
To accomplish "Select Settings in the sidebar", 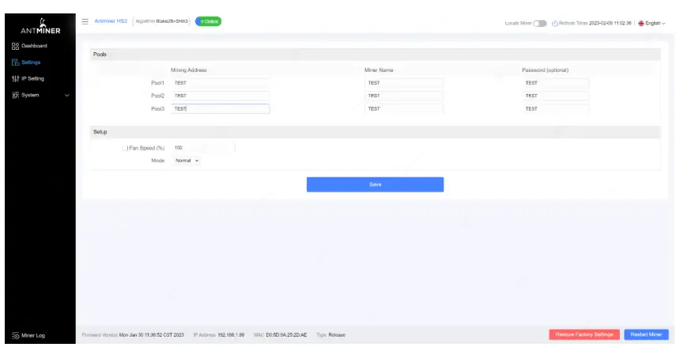I will click(x=31, y=62).
